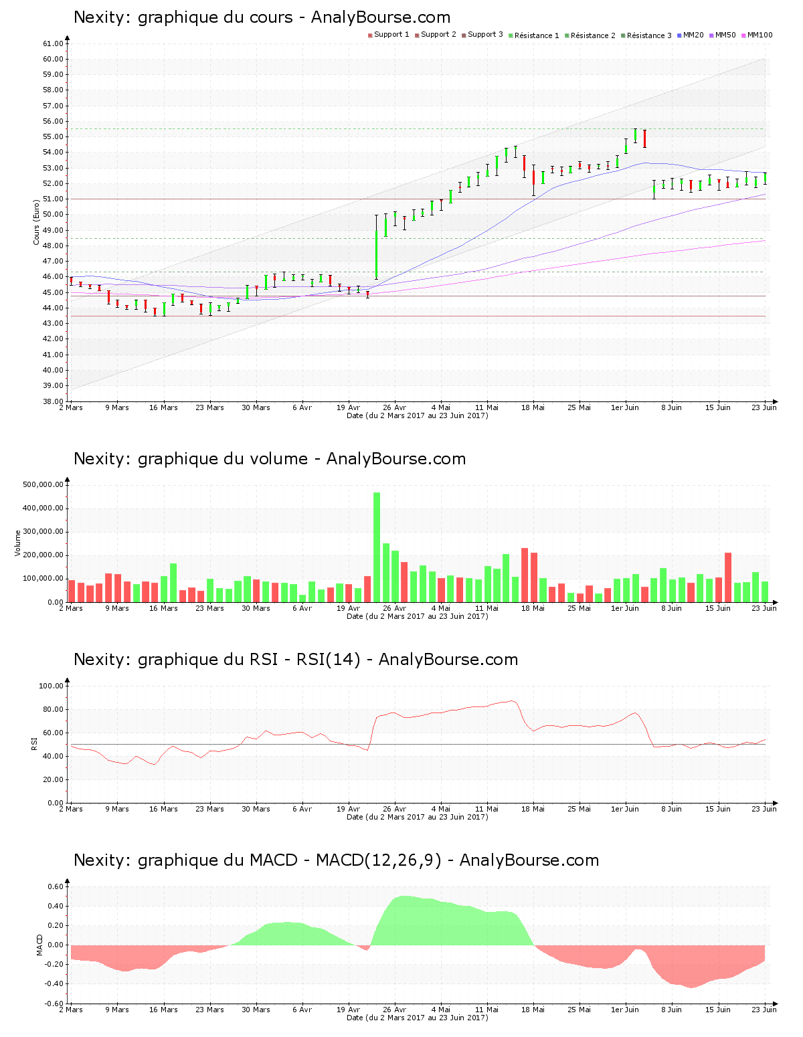Click the 500,000.00 volume axis value
Screen dimensions: 803x1037
tap(43, 485)
